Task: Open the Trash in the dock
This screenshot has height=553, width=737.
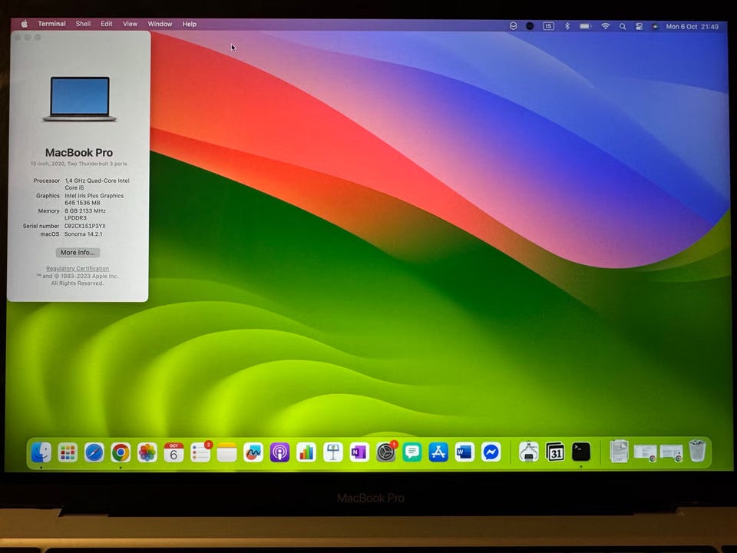Action: [x=696, y=451]
